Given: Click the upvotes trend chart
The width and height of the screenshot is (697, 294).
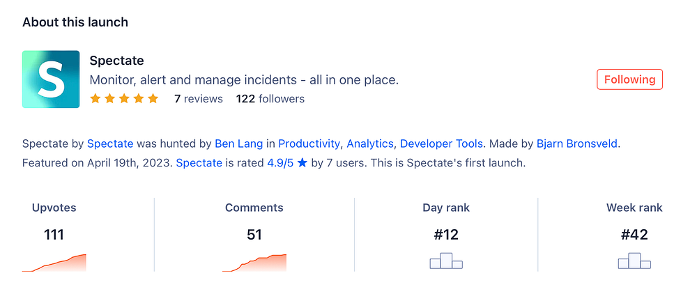Looking at the screenshot, I should coord(54,263).
